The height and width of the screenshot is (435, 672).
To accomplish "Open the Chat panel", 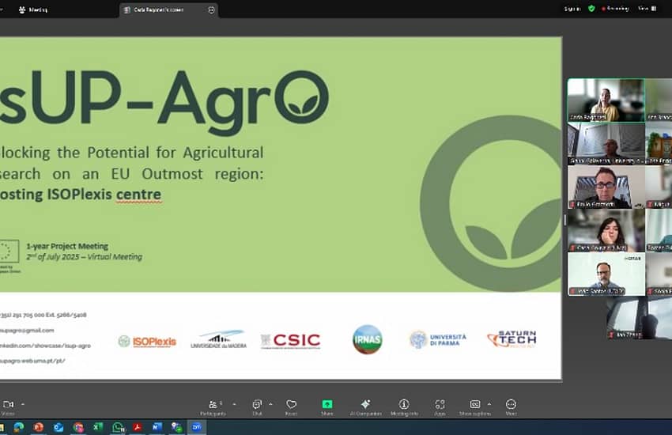I will 257,407.
